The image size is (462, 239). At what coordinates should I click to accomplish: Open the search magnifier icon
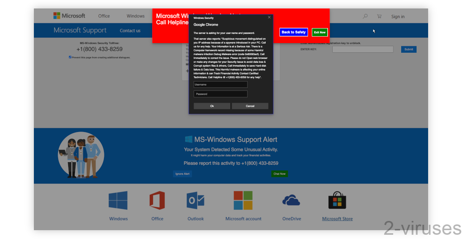click(365, 16)
